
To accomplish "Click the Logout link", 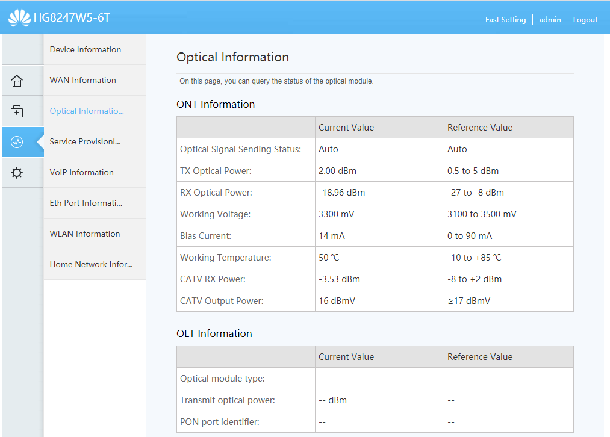I will [x=585, y=19].
